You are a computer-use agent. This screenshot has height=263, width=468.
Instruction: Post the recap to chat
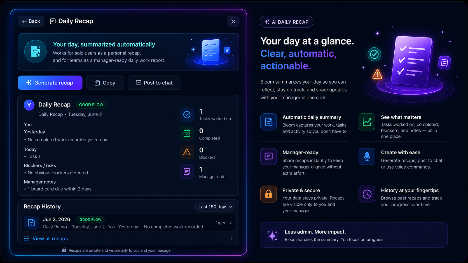pyautogui.click(x=154, y=83)
